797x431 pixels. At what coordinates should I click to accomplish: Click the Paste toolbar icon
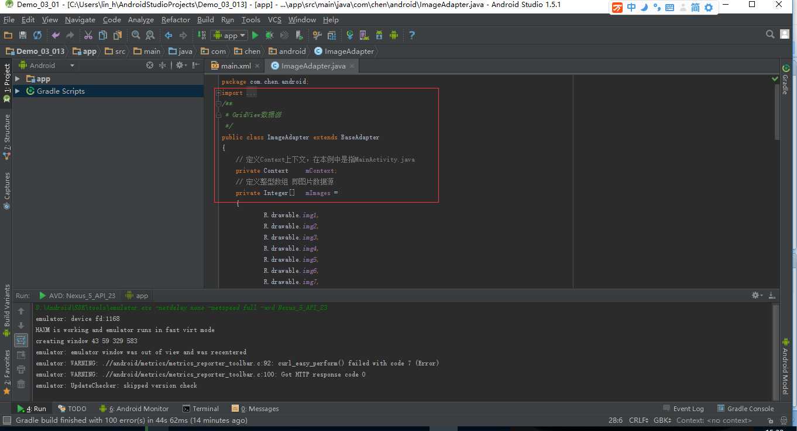click(x=118, y=35)
